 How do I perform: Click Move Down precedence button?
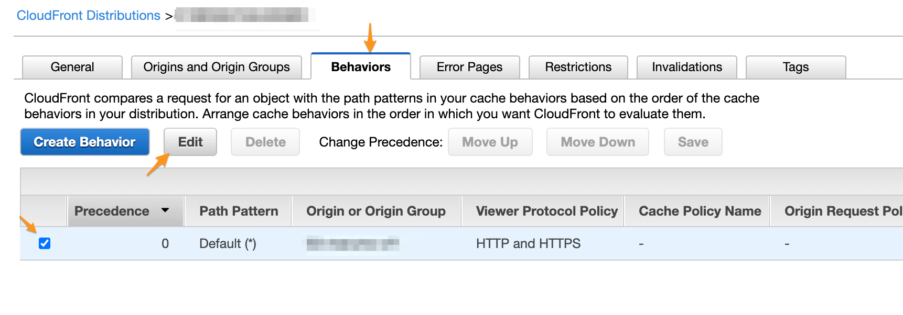pyautogui.click(x=598, y=142)
